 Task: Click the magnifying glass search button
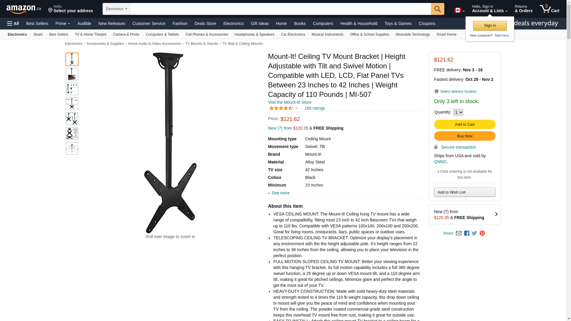click(437, 9)
